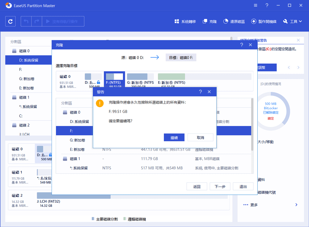
Task: Click 下一步 in the clone dialog
Action: 220,186
